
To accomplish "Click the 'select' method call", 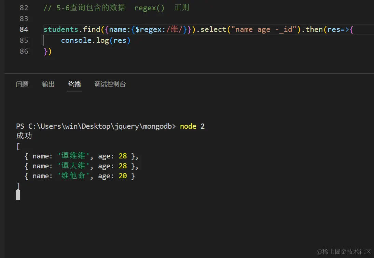I will coord(213,29).
